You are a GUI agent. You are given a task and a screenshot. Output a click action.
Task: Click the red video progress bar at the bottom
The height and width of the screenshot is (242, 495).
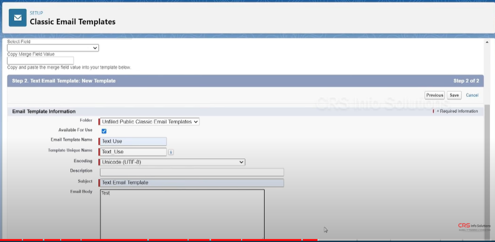pyautogui.click(x=153, y=240)
